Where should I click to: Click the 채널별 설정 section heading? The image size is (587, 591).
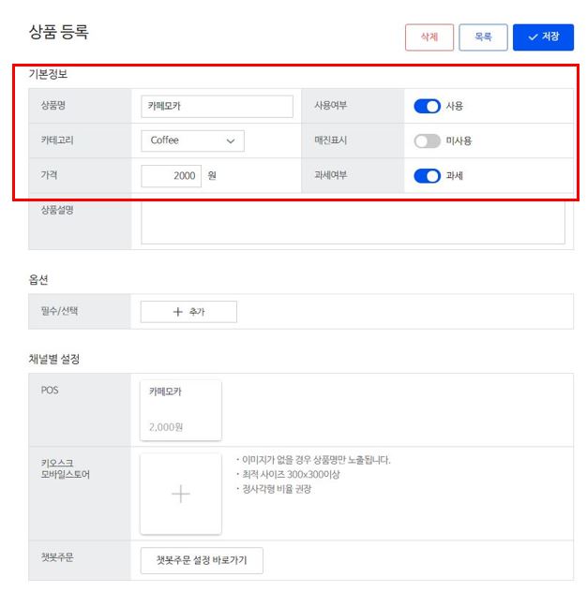(54, 359)
